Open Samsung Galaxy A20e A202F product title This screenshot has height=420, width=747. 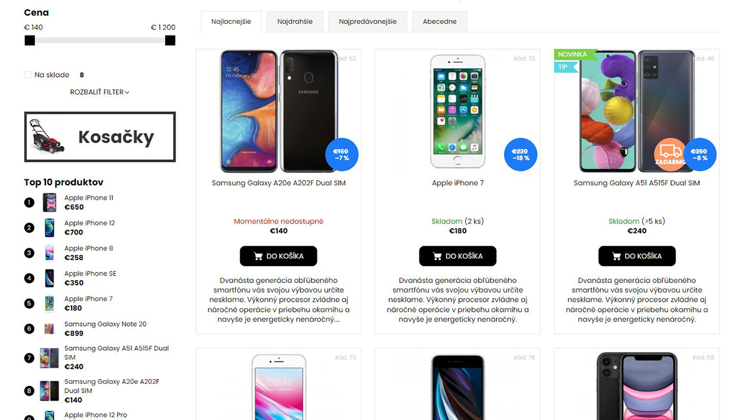278,183
